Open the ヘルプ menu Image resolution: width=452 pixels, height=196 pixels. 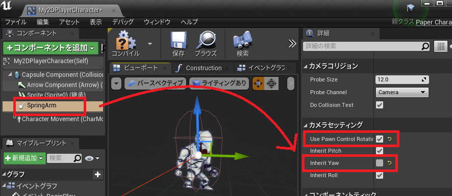[189, 22]
